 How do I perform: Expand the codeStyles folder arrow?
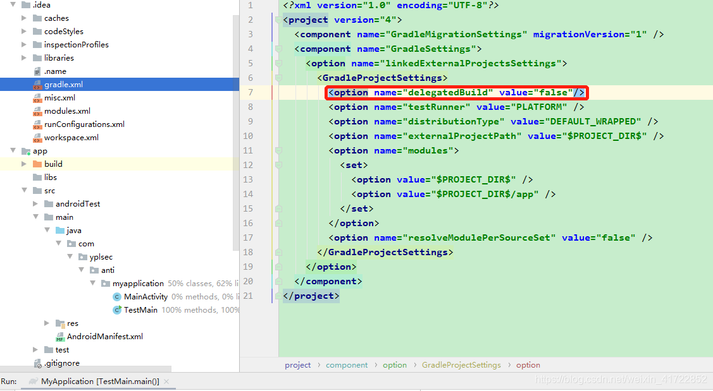coord(24,32)
